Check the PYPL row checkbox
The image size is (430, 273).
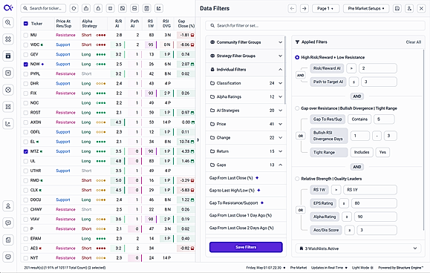[x=25, y=74]
